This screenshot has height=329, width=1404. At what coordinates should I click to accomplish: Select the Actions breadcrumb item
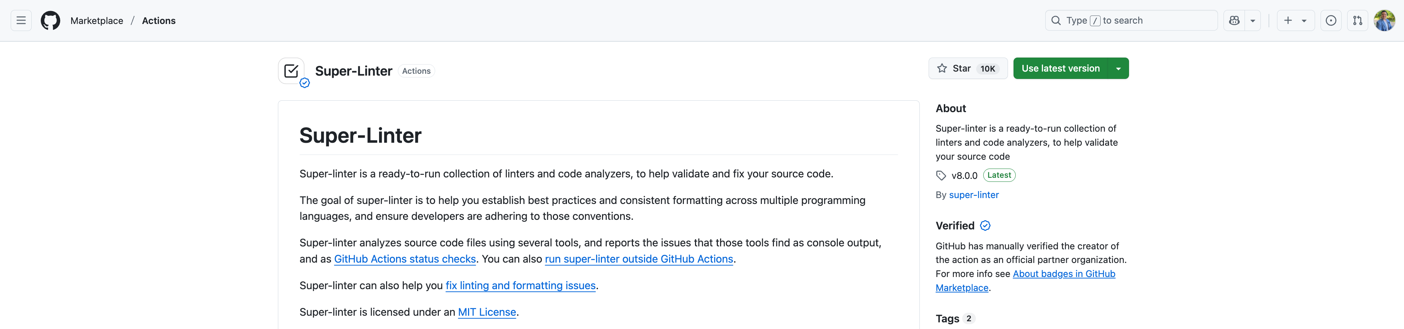(159, 21)
